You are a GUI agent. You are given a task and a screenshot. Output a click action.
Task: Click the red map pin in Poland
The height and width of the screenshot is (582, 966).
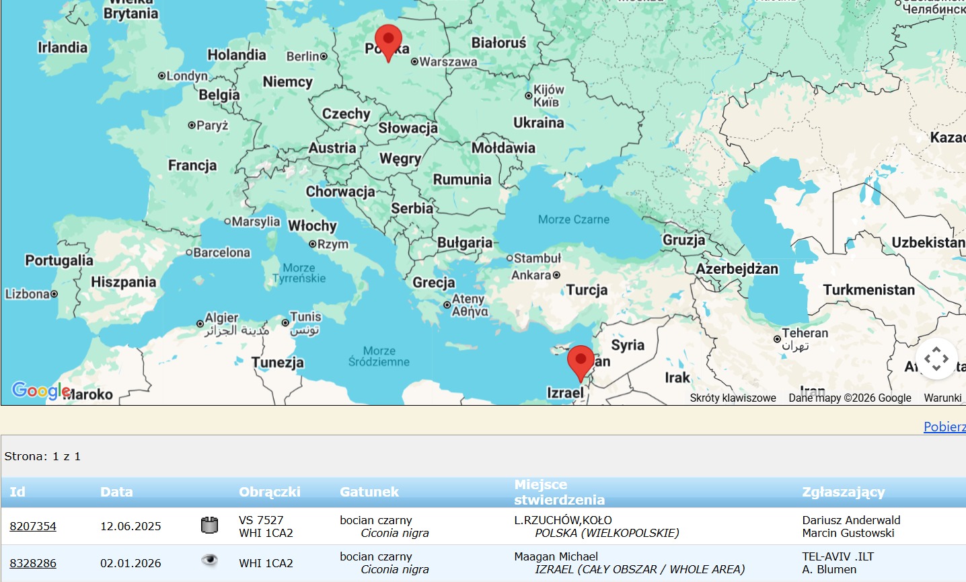388,41
